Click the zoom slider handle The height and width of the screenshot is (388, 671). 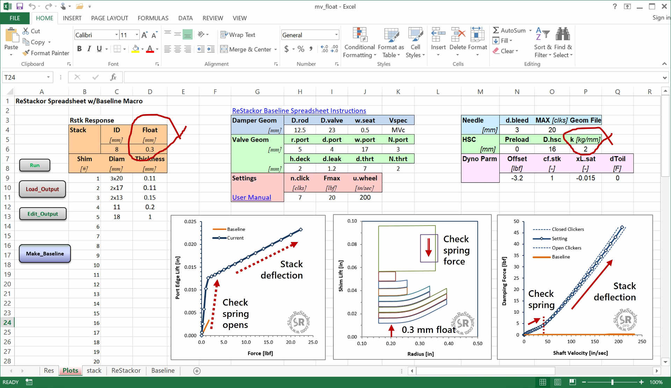[x=612, y=382]
